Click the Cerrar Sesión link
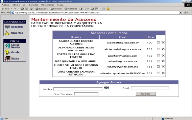Screen dimensions: 192x120 [x=15, y=46]
